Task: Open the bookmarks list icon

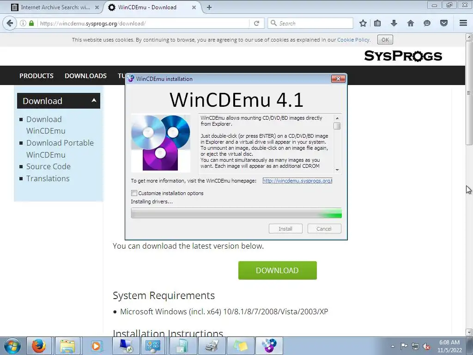Action: [377, 23]
